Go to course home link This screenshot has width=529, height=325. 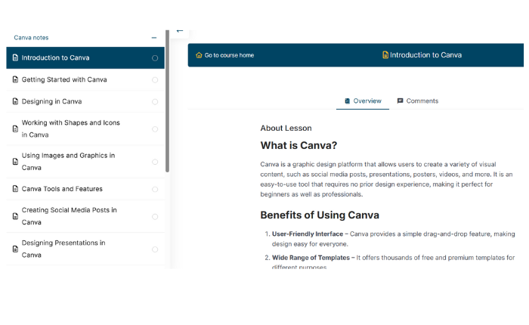(x=224, y=55)
